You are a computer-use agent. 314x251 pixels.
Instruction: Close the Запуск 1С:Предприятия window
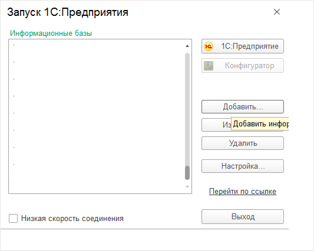coord(277,12)
